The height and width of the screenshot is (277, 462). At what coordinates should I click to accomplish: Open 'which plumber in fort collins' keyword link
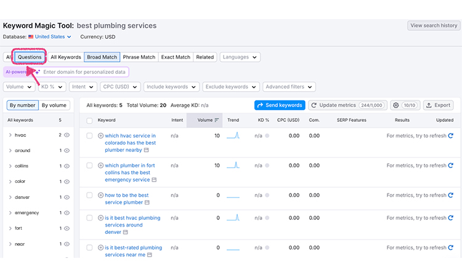(129, 172)
